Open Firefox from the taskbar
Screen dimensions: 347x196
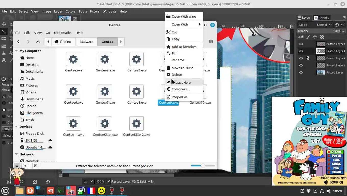(x=30, y=191)
